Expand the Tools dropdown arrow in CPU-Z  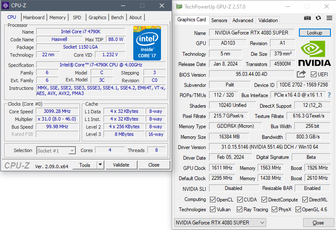click(x=100, y=165)
